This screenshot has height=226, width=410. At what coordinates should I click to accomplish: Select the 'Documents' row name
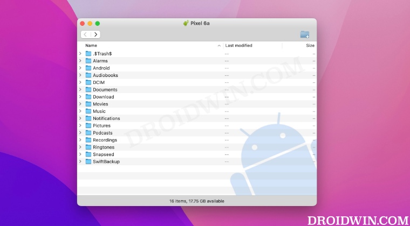click(105, 90)
